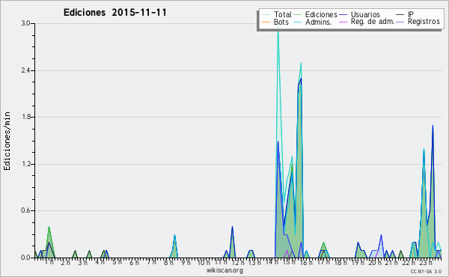The width and height of the screenshot is (449, 277).
Task: Click the 13 h x-axis label
Action: pyautogui.click(x=254, y=262)
